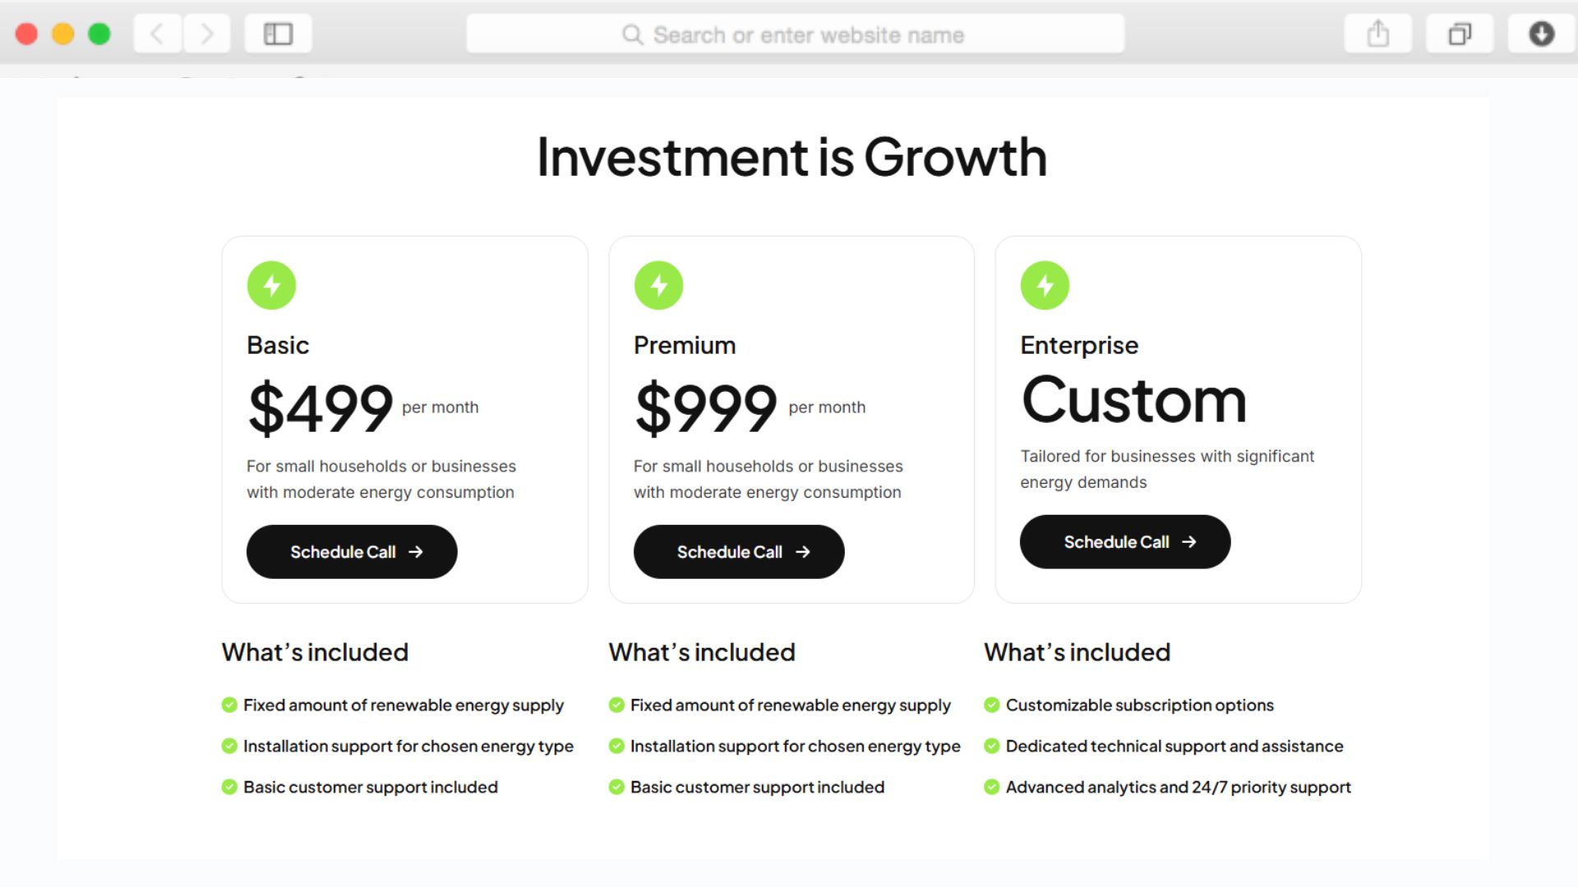Click the Premium plan lightning bolt icon

(x=658, y=285)
